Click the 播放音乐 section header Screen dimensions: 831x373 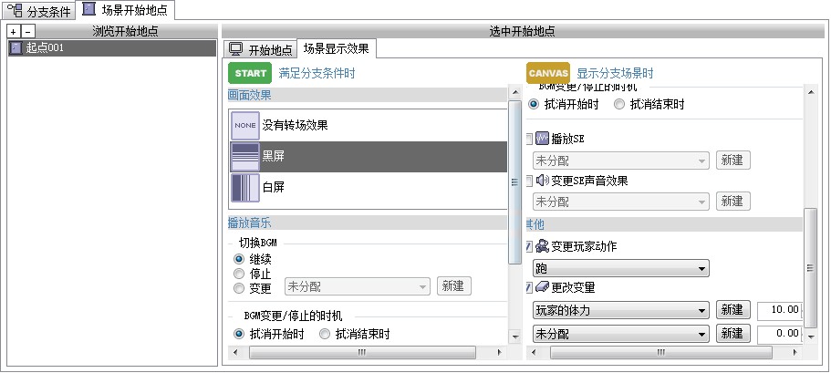pos(368,223)
